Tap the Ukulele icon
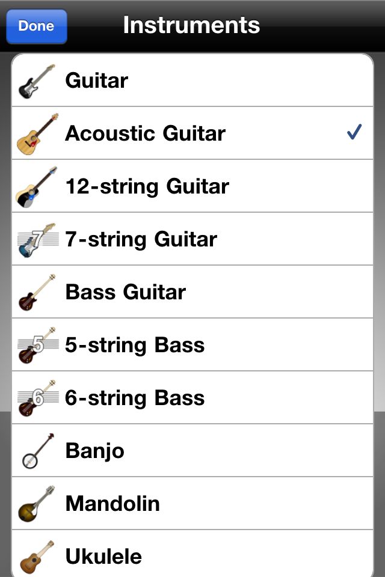This screenshot has height=577, width=385. click(37, 557)
